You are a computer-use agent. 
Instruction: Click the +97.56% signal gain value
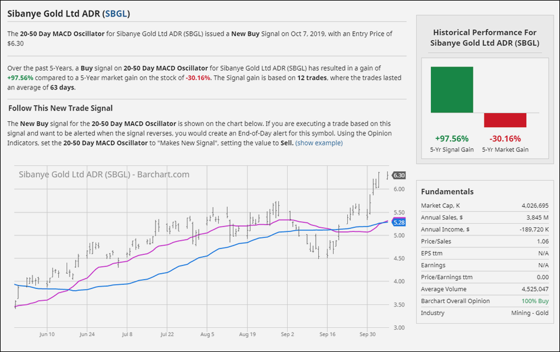click(x=452, y=139)
